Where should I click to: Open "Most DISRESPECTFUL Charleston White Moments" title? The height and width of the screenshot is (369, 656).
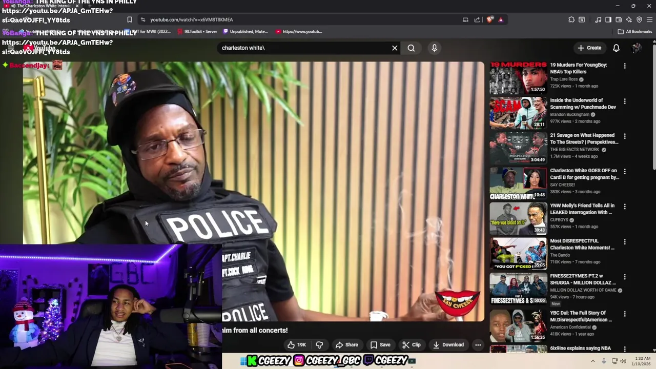(582, 244)
